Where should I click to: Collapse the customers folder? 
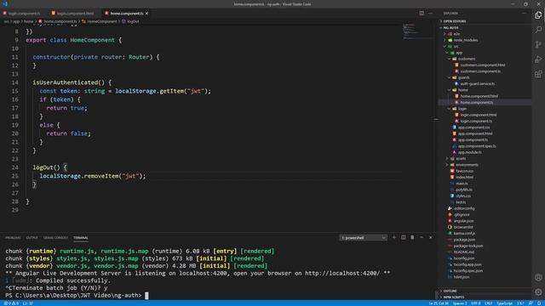point(467,59)
